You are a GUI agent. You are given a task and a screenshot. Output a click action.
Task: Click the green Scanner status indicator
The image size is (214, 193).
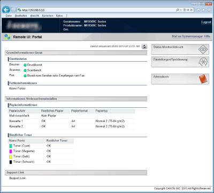tap(25, 70)
